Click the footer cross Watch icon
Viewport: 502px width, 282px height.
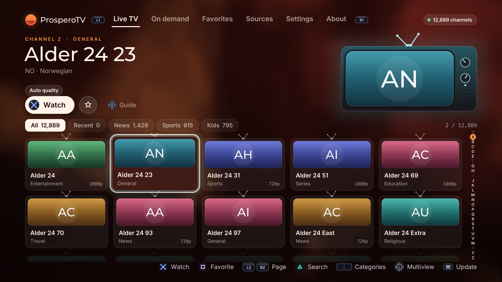pos(163,267)
